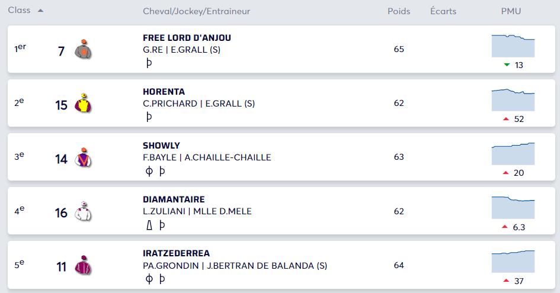Click the equipment icon under Horenta's jockey line
This screenshot has height=293, width=560.
pyautogui.click(x=149, y=117)
